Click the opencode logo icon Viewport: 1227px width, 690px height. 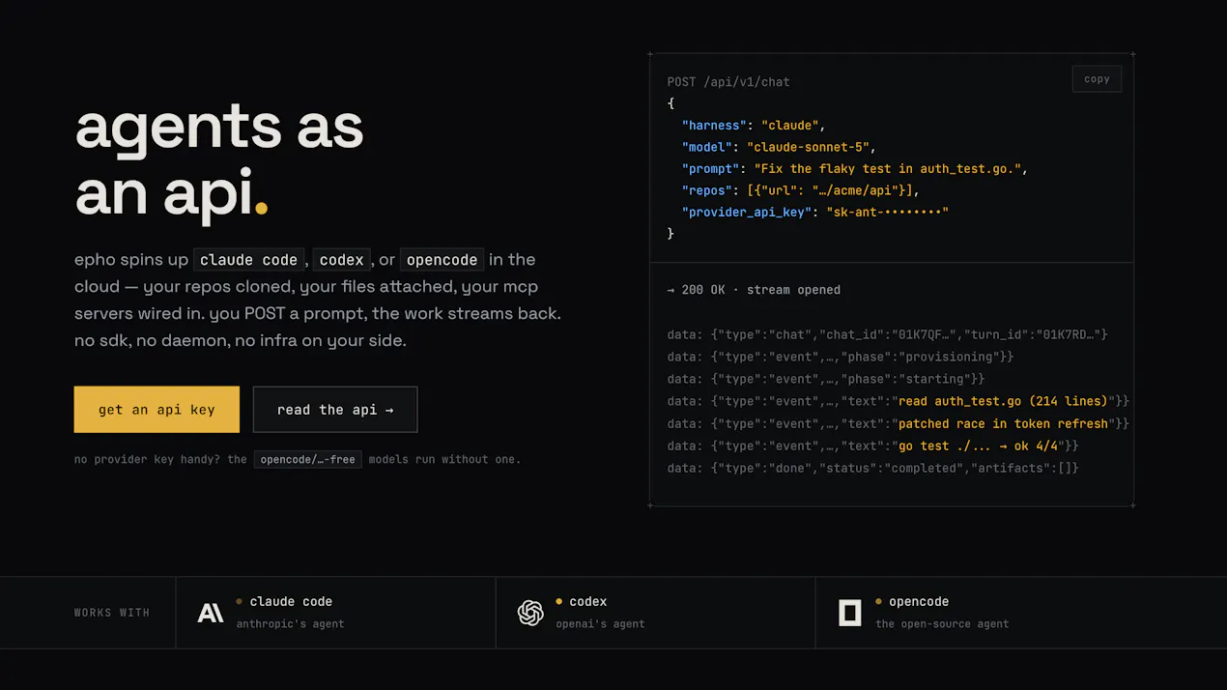pos(850,613)
